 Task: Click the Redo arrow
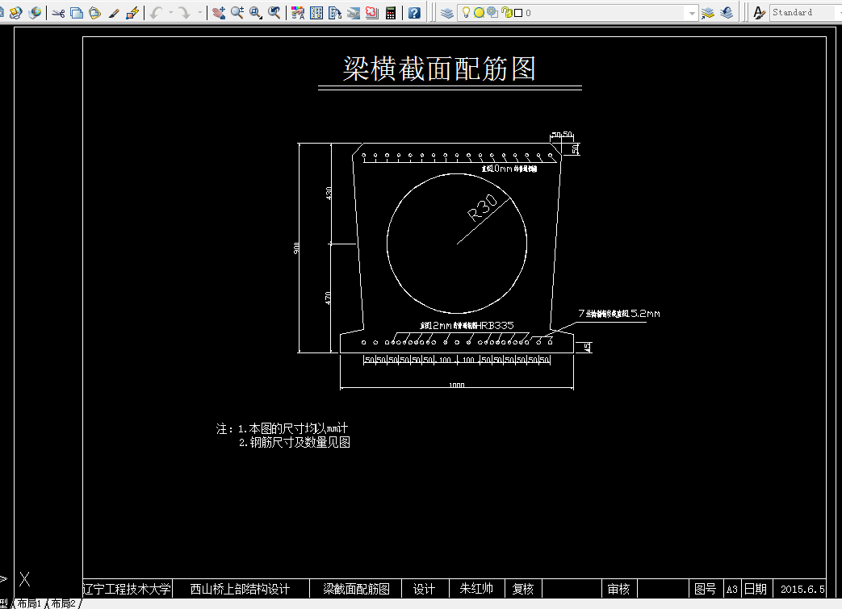tap(185, 12)
